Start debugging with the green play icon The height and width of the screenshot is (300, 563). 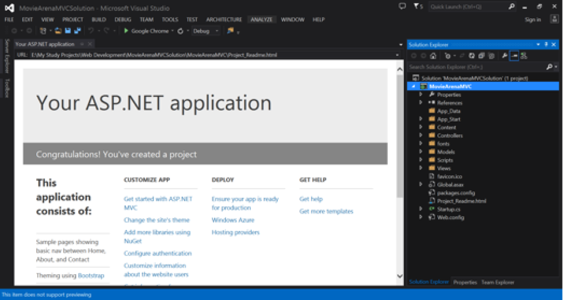(126, 31)
